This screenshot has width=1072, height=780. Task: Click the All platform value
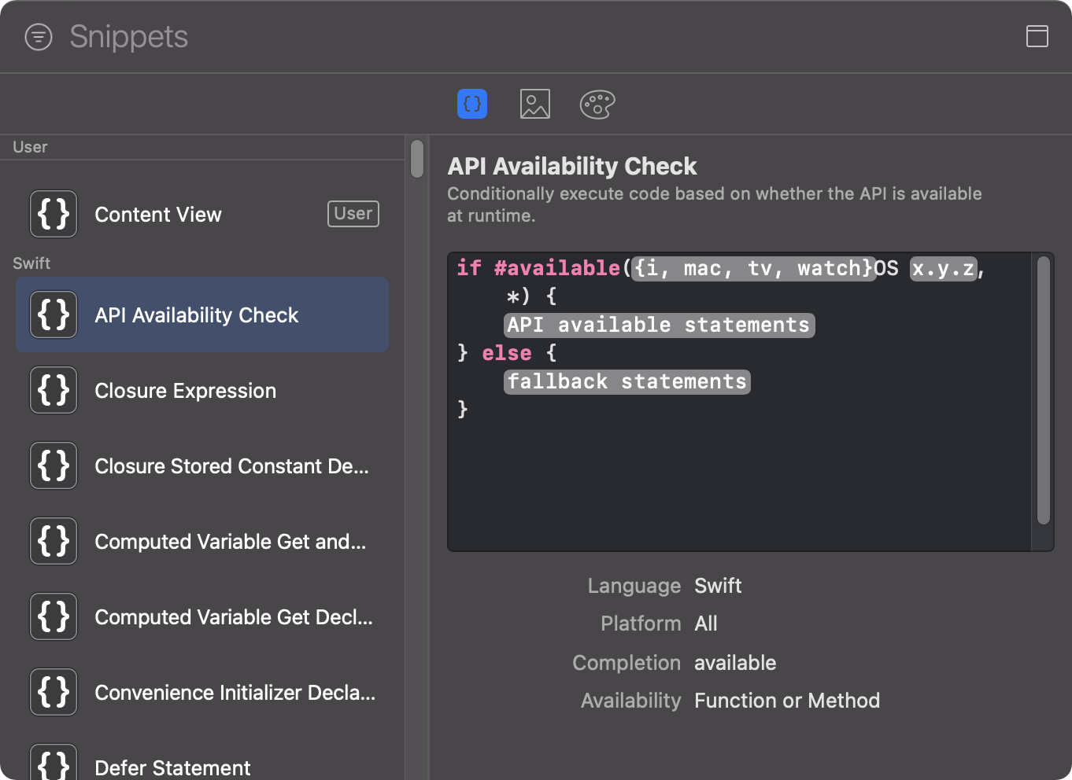coord(706,624)
